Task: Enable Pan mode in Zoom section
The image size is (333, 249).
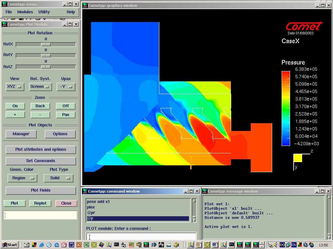Action: [66, 115]
